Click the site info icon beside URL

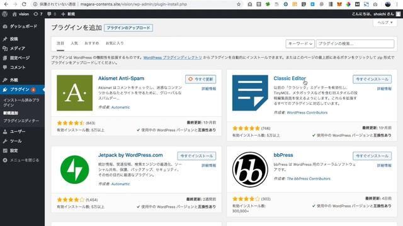[x=35, y=4]
